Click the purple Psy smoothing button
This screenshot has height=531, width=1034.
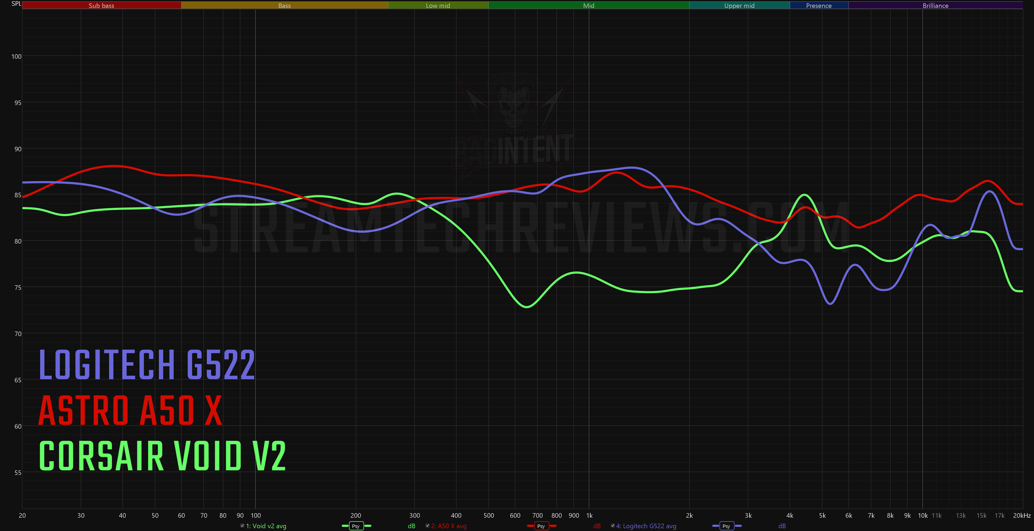click(x=726, y=526)
